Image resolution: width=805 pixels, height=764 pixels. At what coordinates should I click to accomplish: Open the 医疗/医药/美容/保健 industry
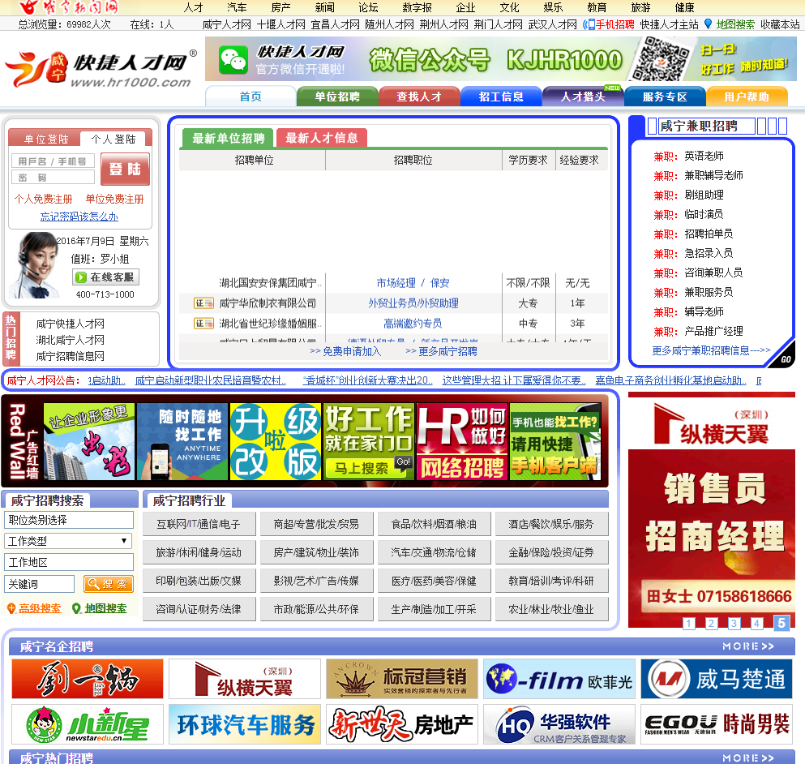click(434, 581)
